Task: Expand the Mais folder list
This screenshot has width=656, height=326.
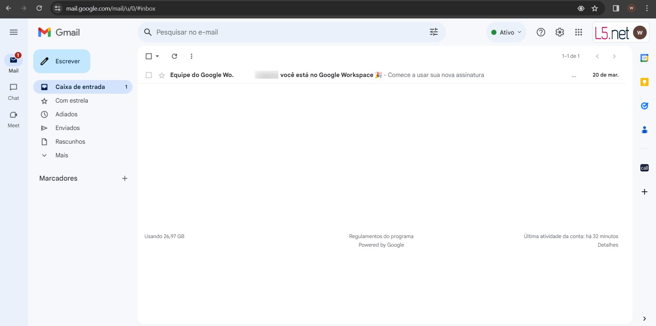Action: tap(62, 155)
